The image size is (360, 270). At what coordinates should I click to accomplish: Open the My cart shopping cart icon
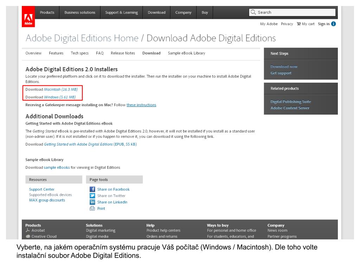(x=298, y=24)
